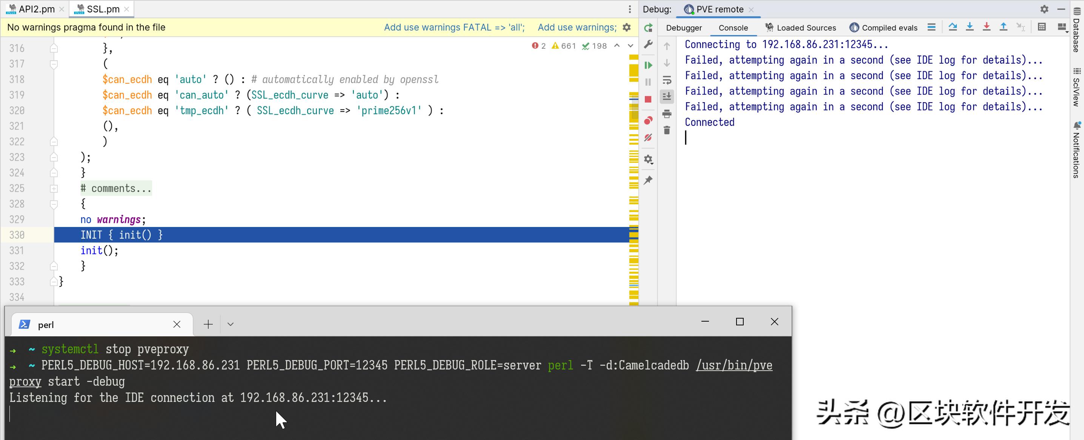Toggle scroll to end of console
This screenshot has width=1084, height=440.
667,96
